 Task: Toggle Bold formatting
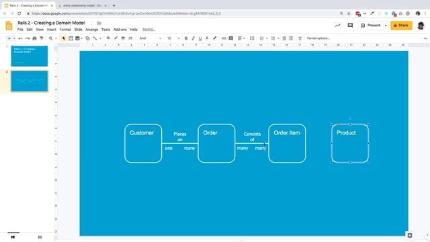186,38
